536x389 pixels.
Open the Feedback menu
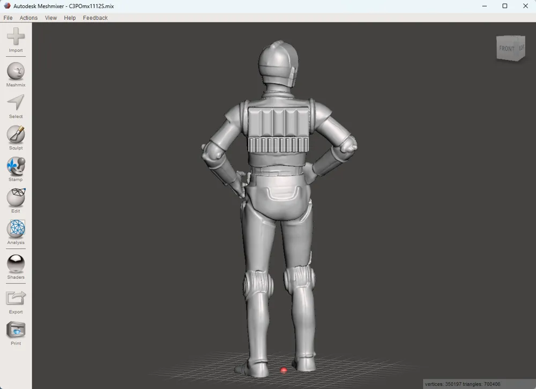[95, 18]
